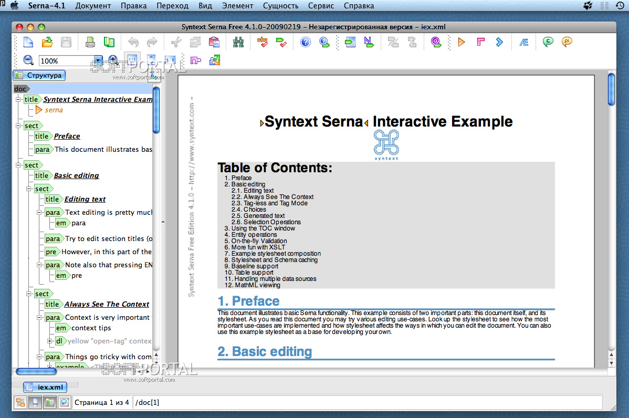Open the Элемент menu
The image size is (629, 418).
click(237, 6)
